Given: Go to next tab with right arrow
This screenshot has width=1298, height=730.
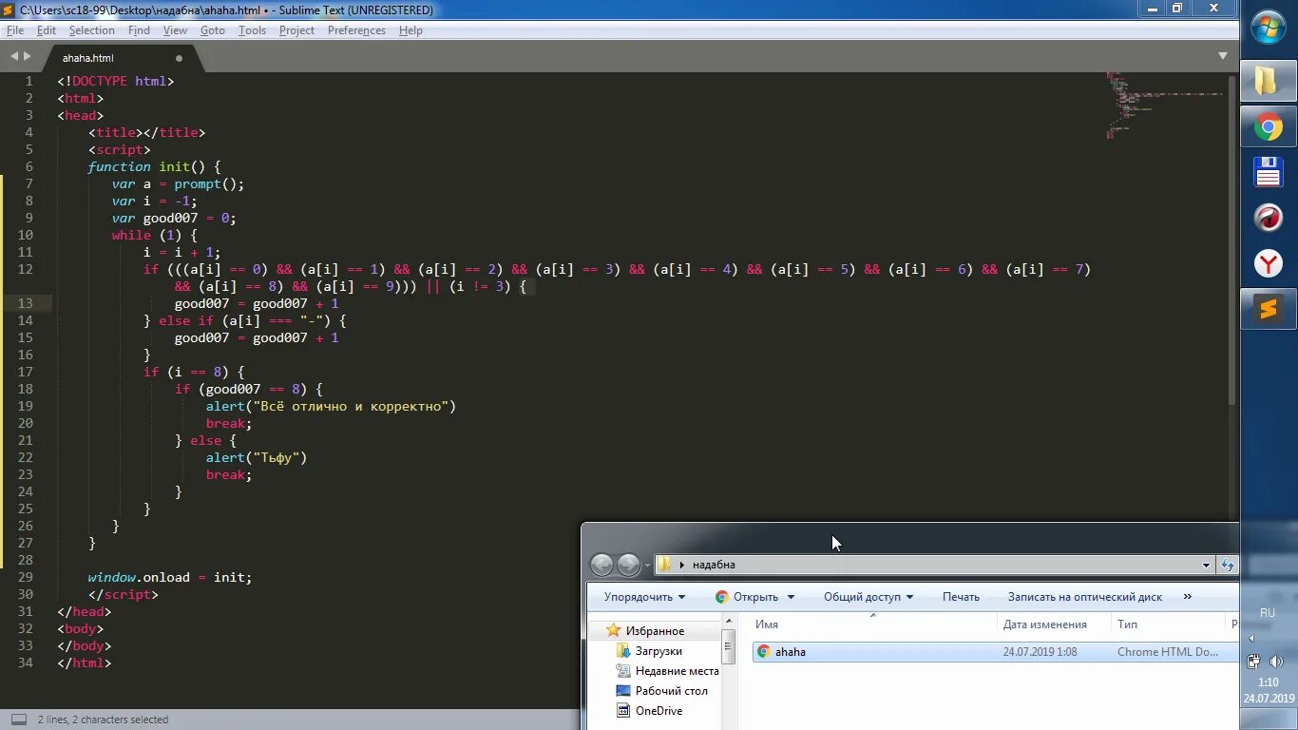Looking at the screenshot, I should pyautogui.click(x=28, y=57).
